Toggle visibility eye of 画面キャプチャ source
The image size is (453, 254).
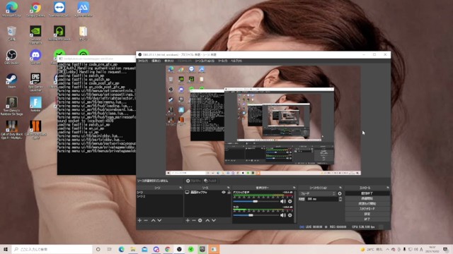pyautogui.click(x=224, y=192)
